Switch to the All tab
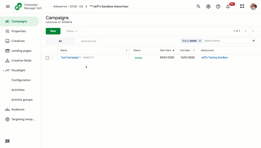Image resolution: width=261 pixels, height=148 pixels. click(60, 41)
